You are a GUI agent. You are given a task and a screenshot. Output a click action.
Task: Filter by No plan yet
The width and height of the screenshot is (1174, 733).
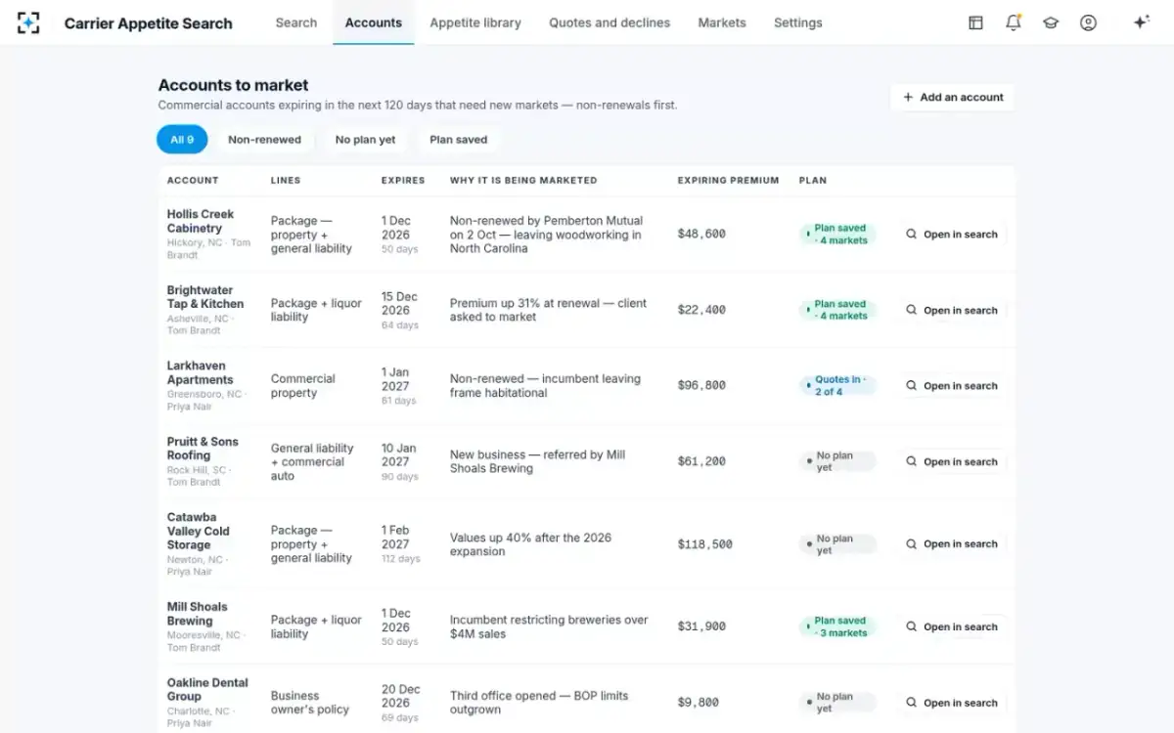(x=366, y=140)
